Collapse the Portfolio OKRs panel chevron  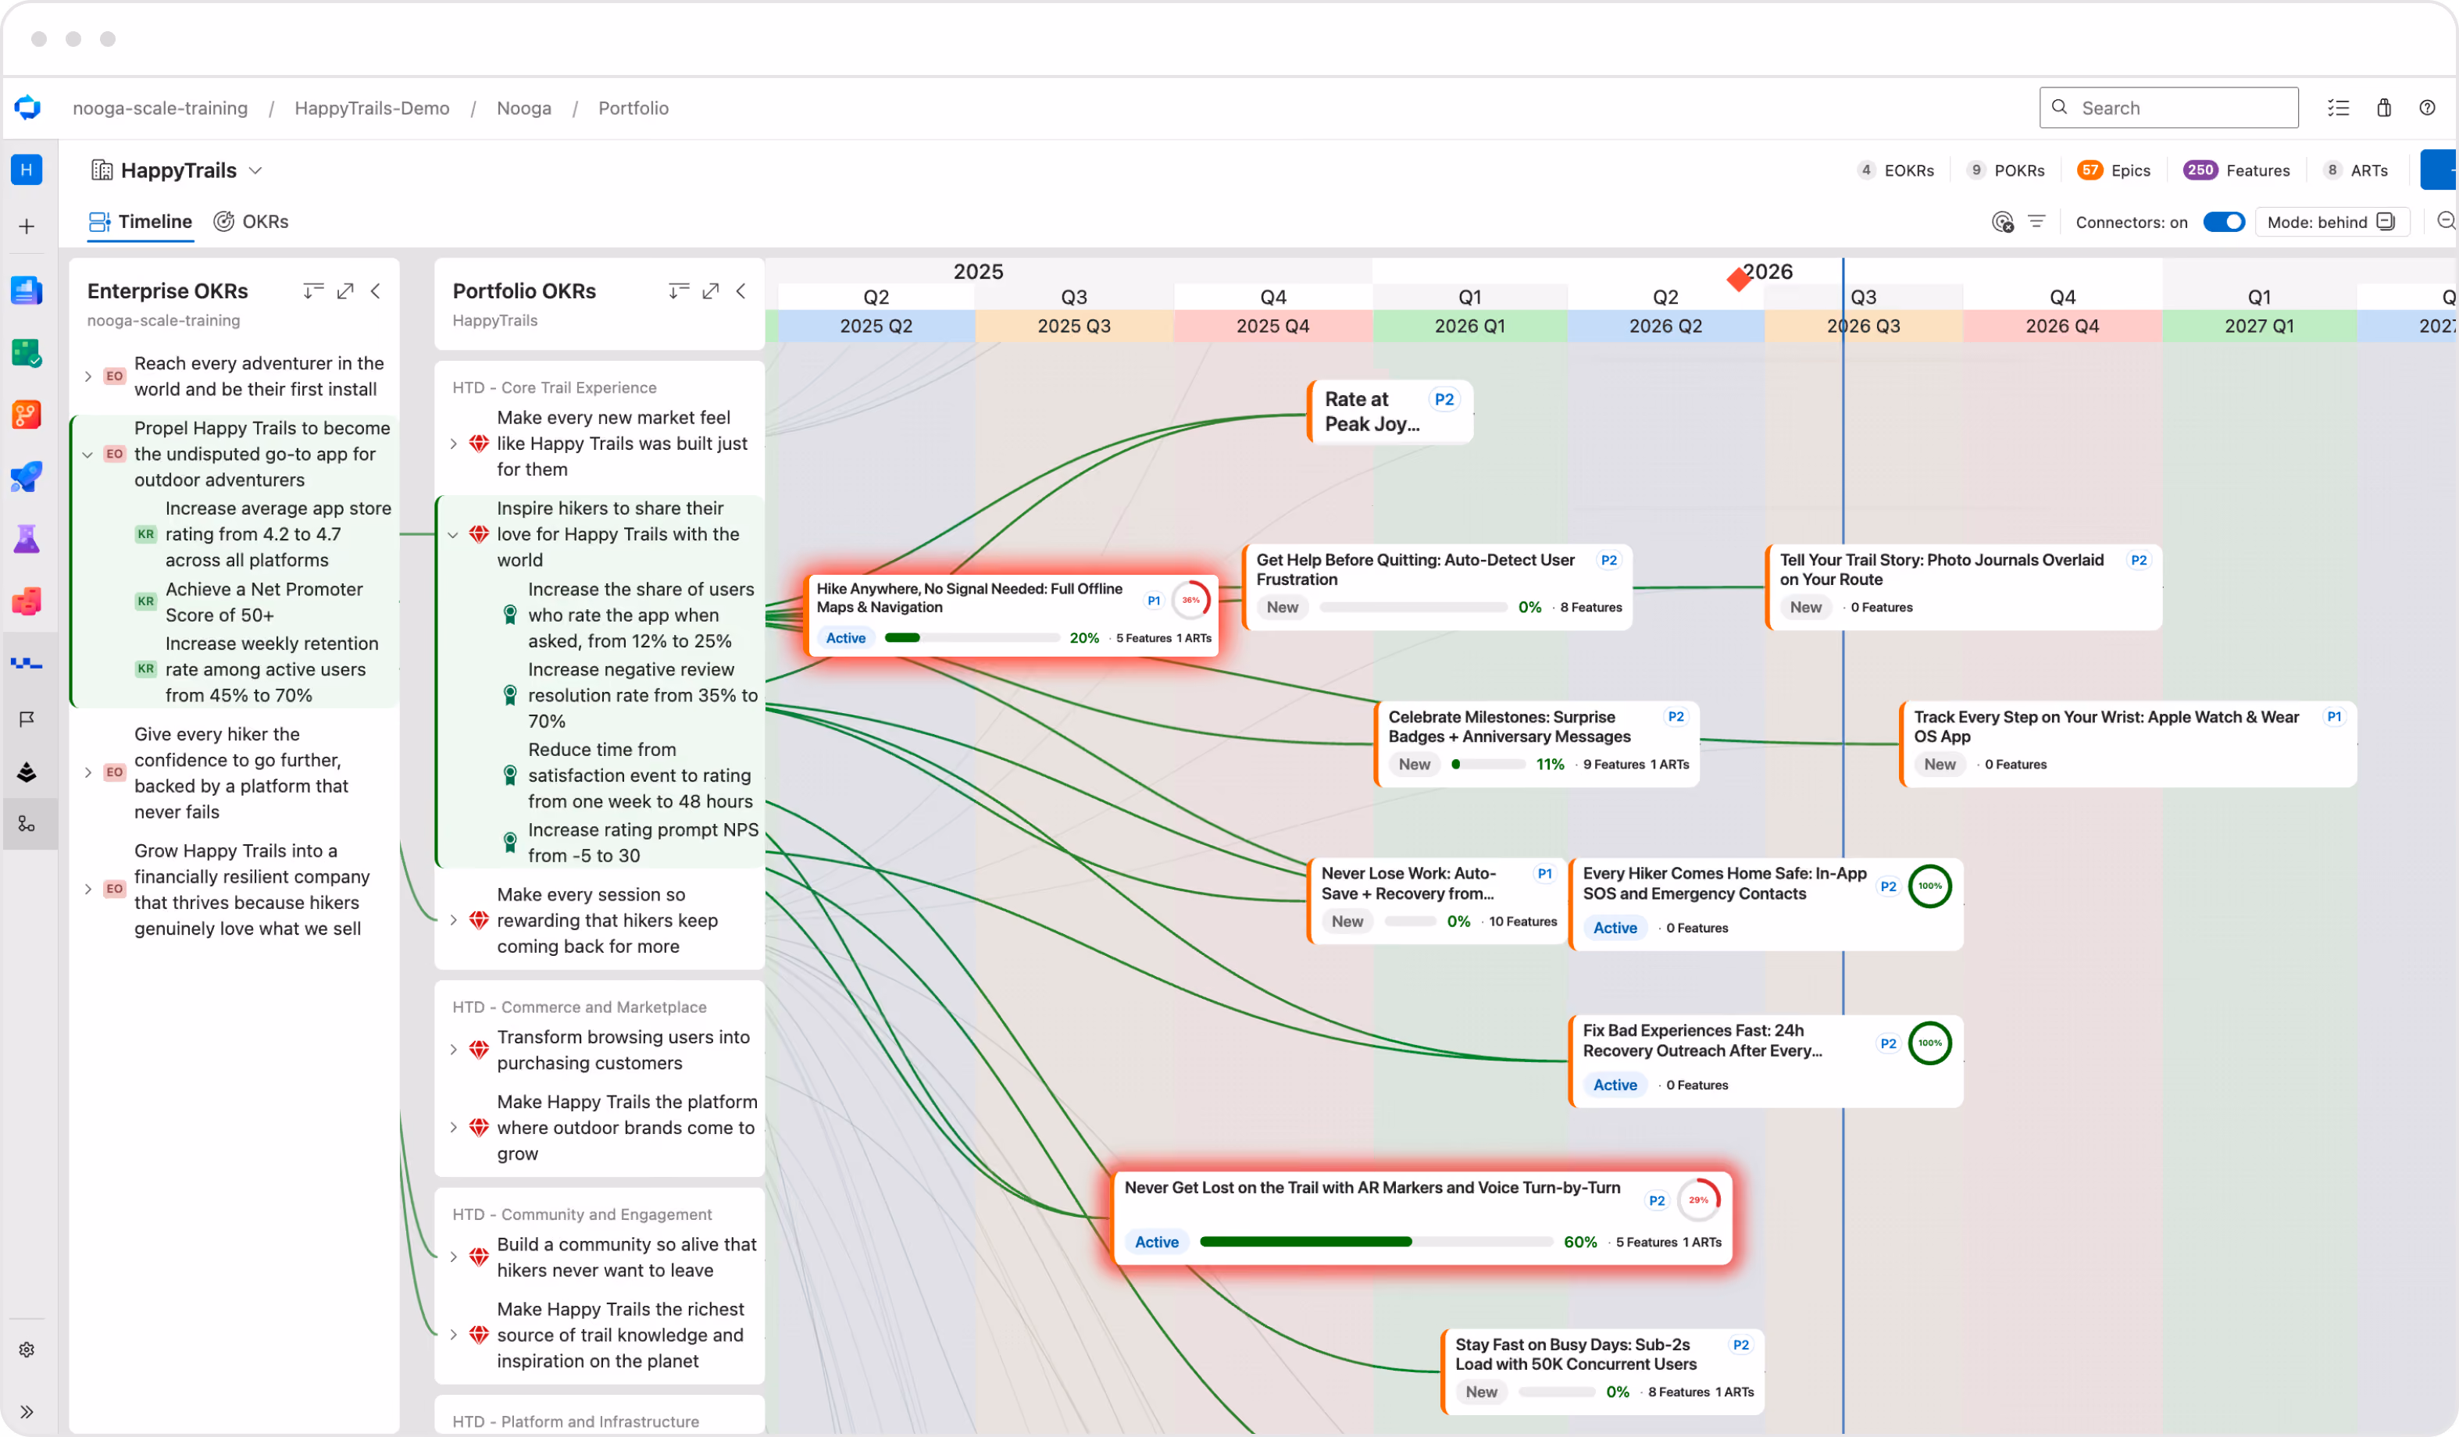pos(741,291)
